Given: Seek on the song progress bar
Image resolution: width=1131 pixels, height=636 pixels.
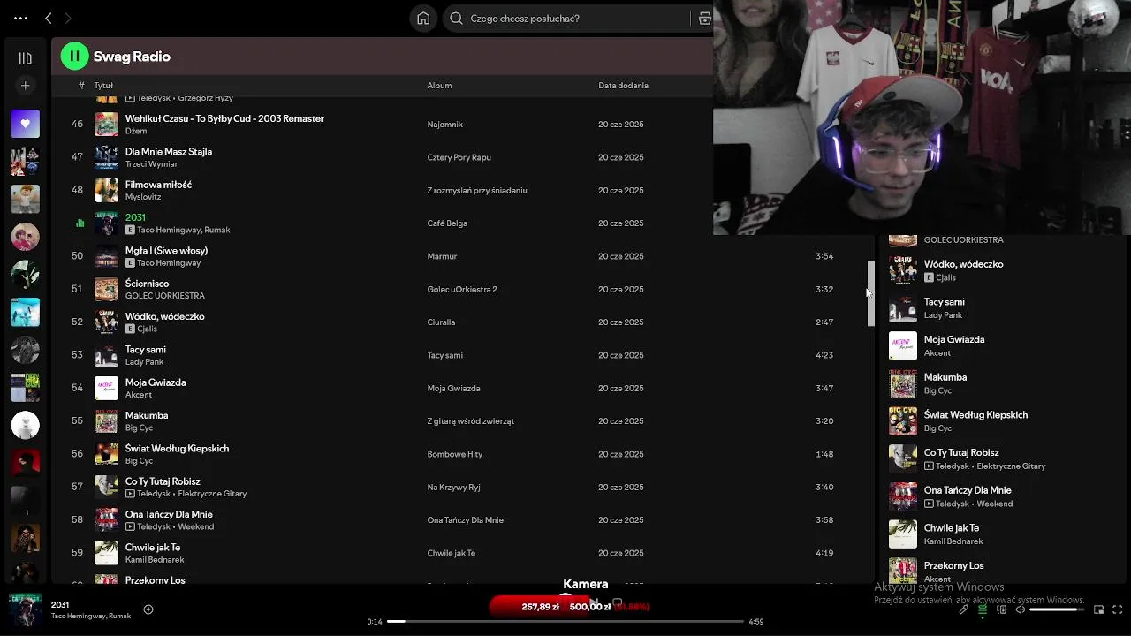Looking at the screenshot, I should (565, 622).
